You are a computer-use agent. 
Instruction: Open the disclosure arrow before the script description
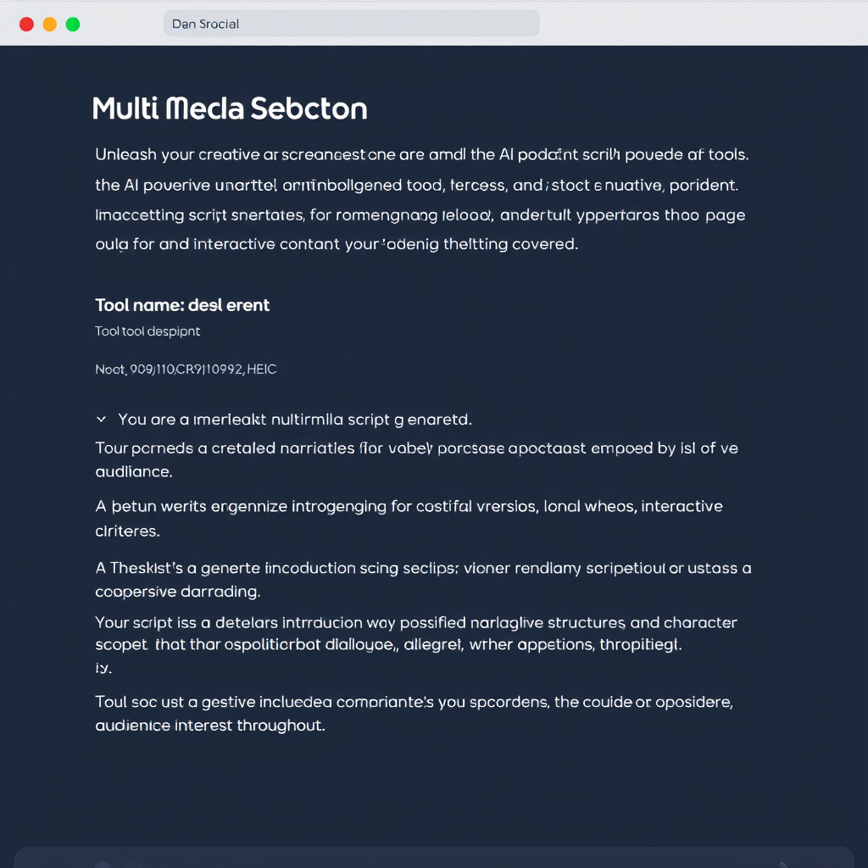tap(100, 418)
